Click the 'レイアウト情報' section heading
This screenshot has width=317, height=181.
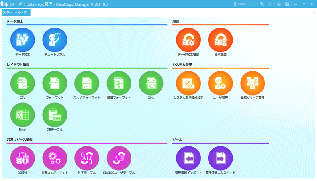pyautogui.click(x=18, y=65)
